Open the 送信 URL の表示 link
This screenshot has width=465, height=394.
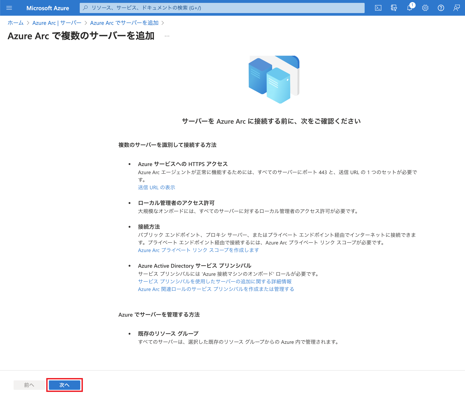click(157, 187)
